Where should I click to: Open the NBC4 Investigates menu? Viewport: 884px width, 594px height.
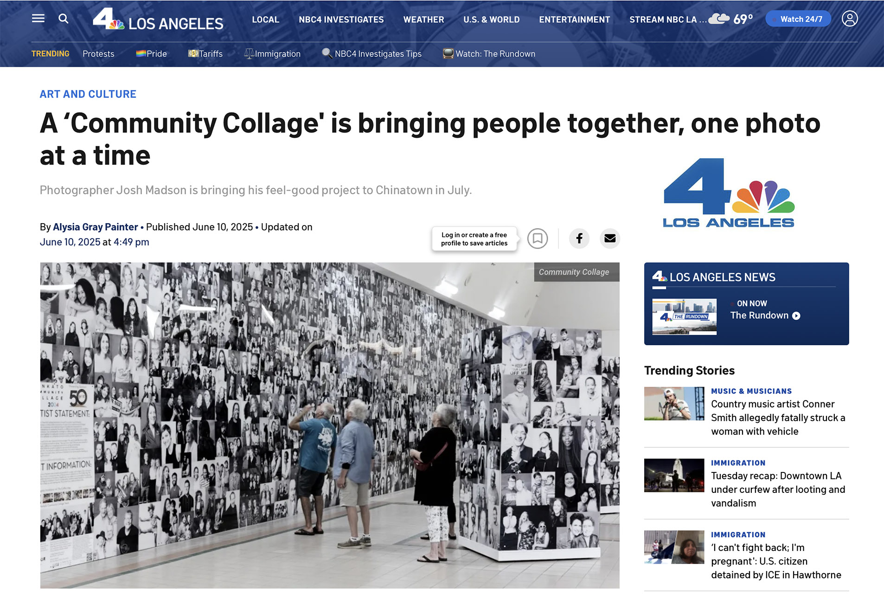341,19
